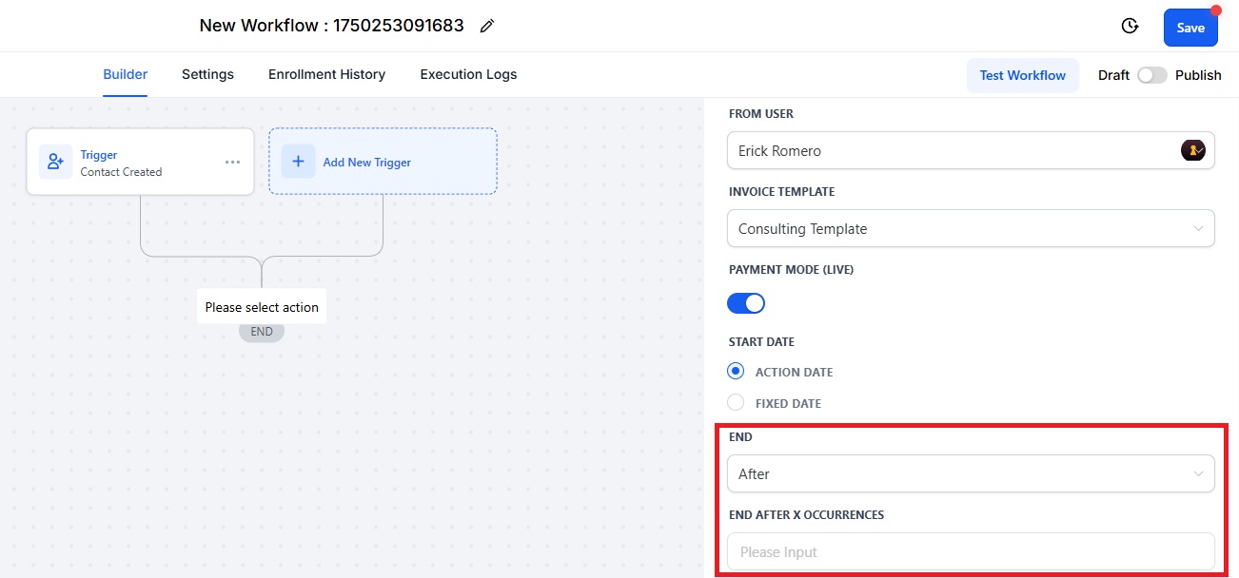The image size is (1239, 578).
Task: Open Invoice Template dropdown
Action: (971, 228)
